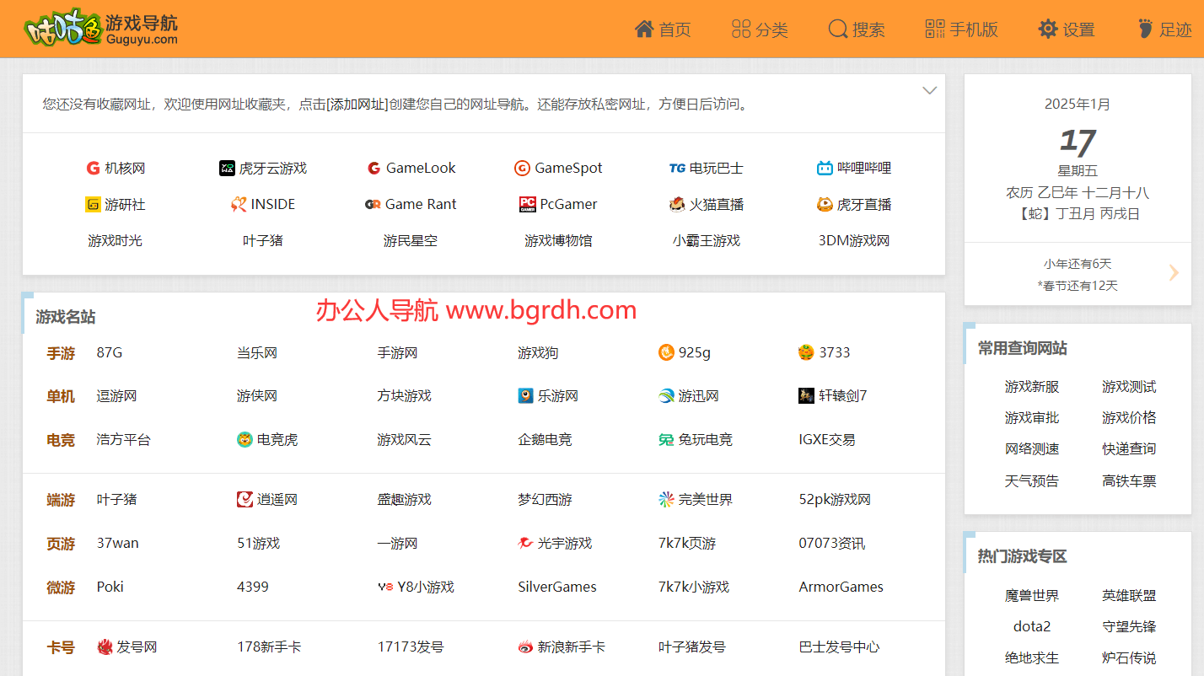This screenshot has height=676, width=1204.
Task: Click the [添加网址] link
Action: 357,104
